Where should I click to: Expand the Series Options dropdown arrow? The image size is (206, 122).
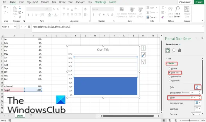coord(180,44)
